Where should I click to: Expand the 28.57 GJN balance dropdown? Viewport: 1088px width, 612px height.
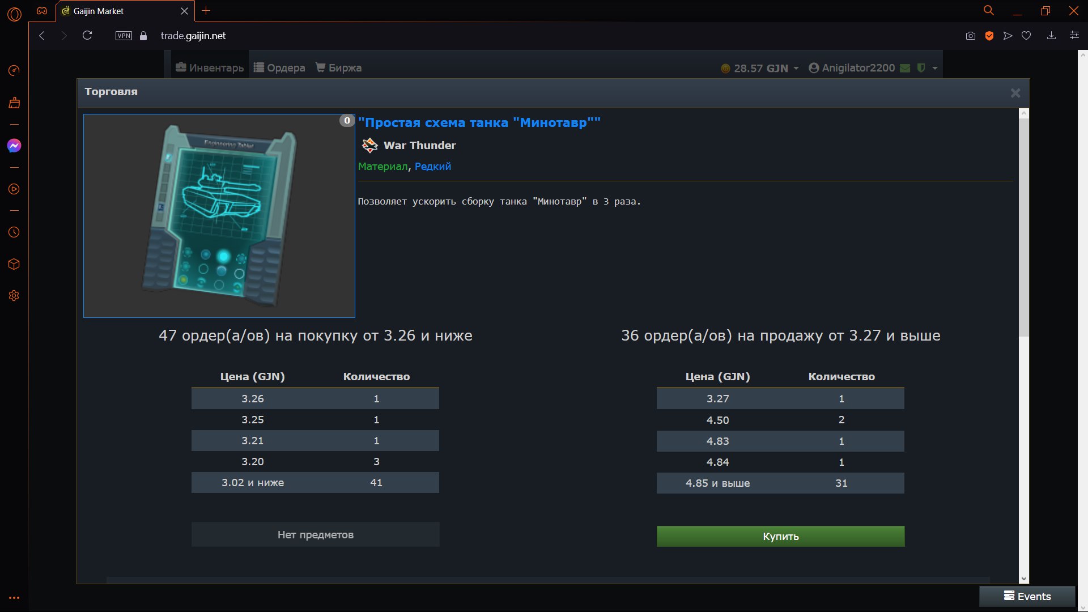coord(759,69)
